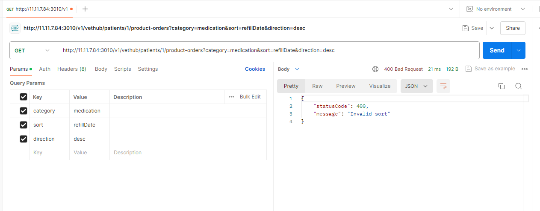Screen dimensions: 540x211
Task: Uncheck the sort parameter checkbox
Action: tap(24, 125)
